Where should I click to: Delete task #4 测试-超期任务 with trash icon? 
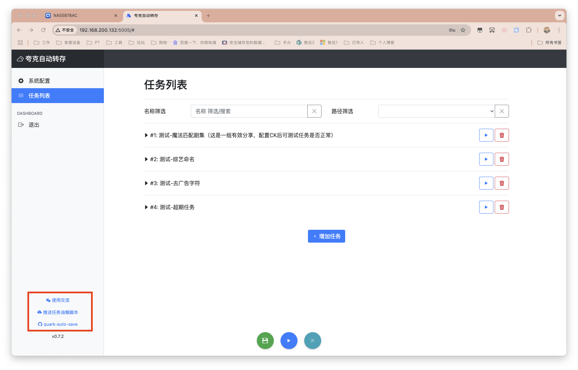click(502, 207)
